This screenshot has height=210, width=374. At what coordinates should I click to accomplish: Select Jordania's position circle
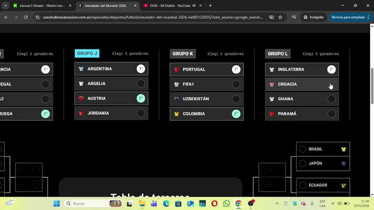(141, 113)
